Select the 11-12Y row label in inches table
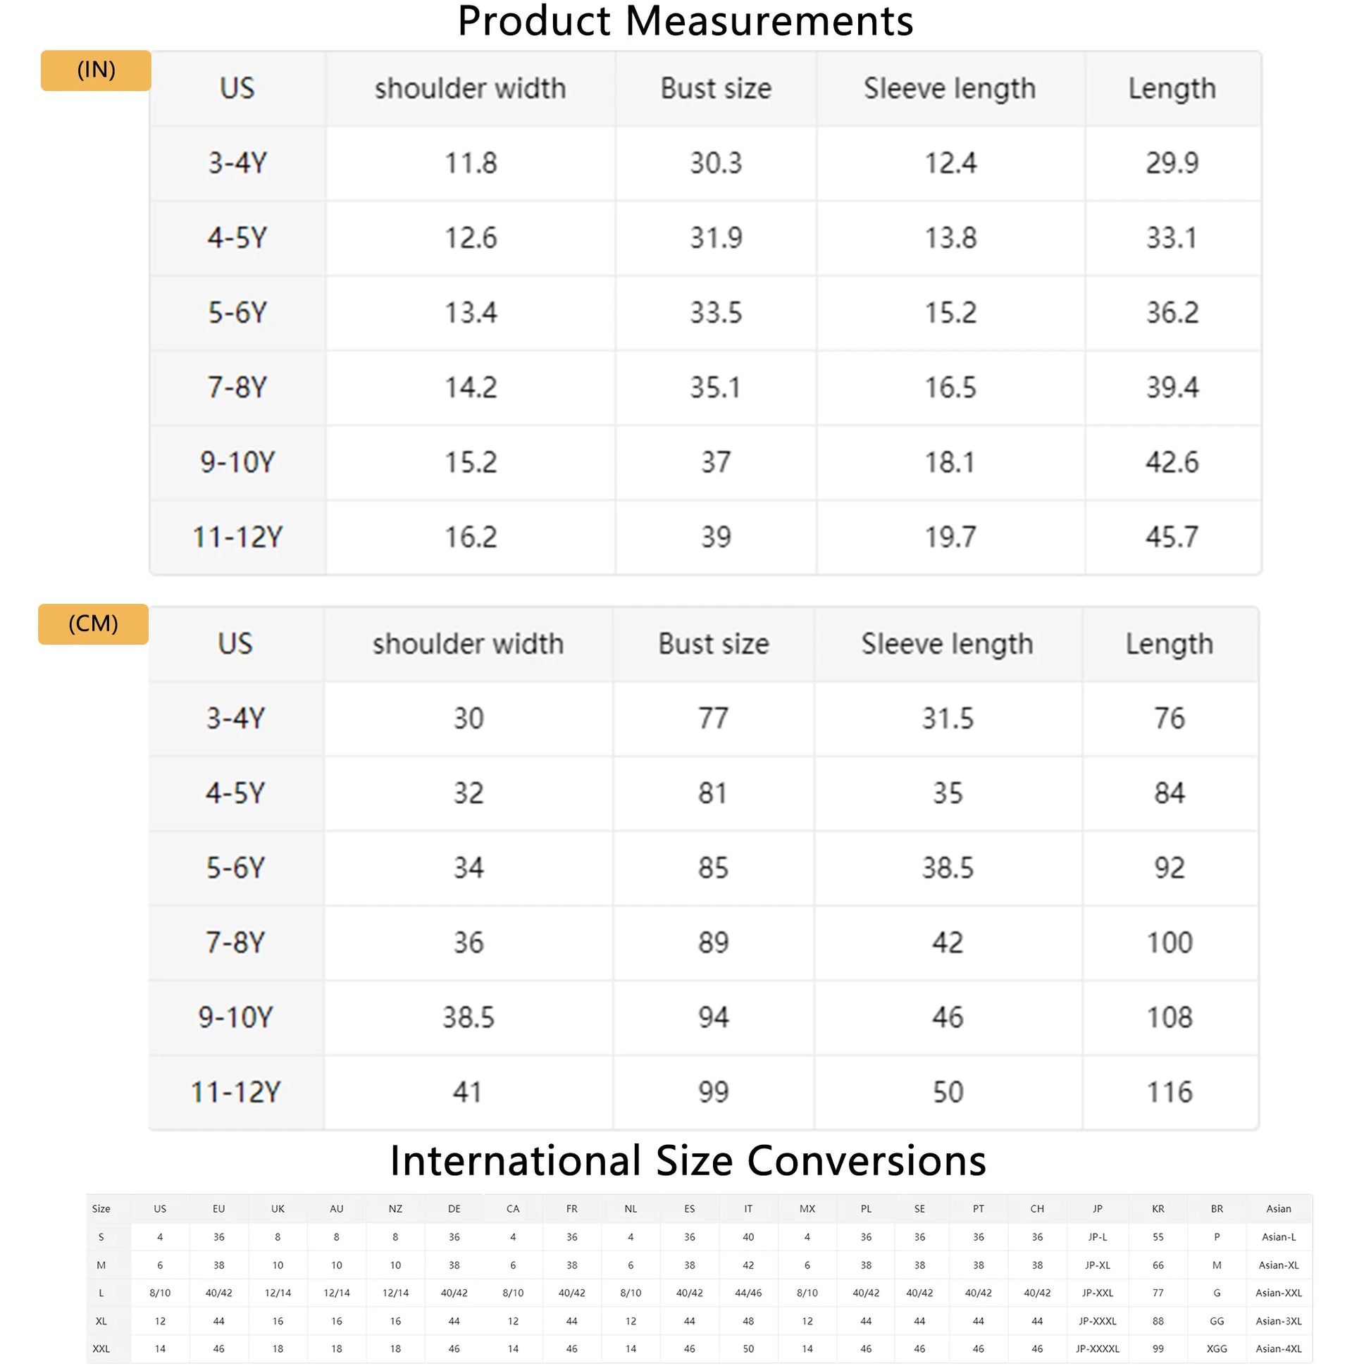This screenshot has width=1371, height=1371. click(237, 537)
